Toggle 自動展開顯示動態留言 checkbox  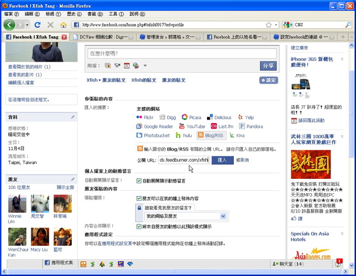point(139,181)
